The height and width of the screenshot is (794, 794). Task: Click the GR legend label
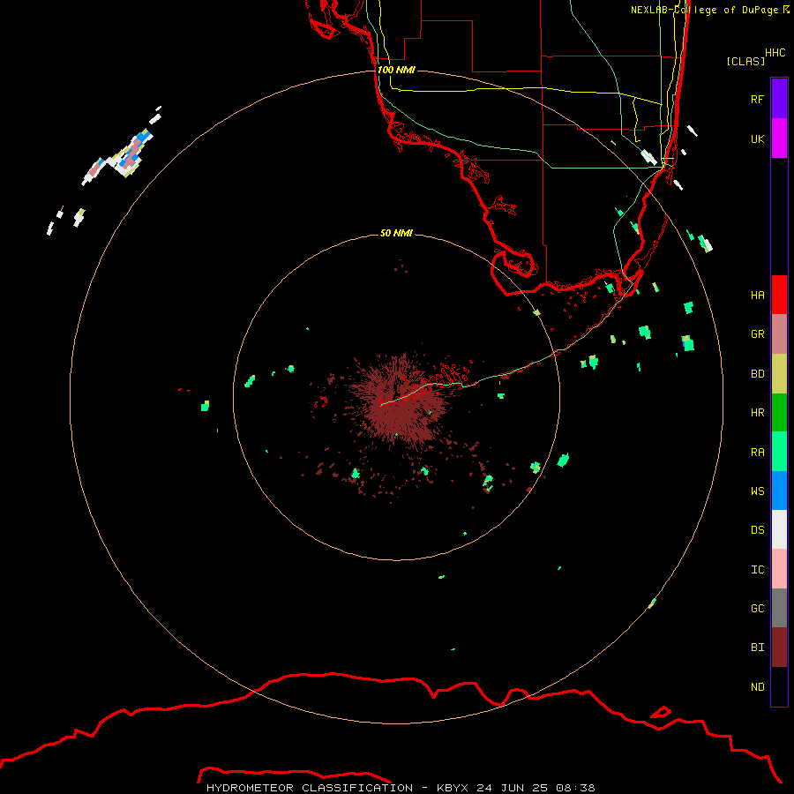point(757,334)
